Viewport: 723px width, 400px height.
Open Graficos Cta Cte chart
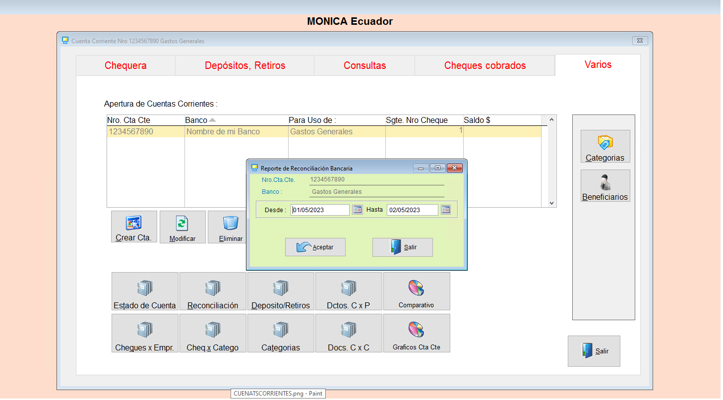[417, 333]
